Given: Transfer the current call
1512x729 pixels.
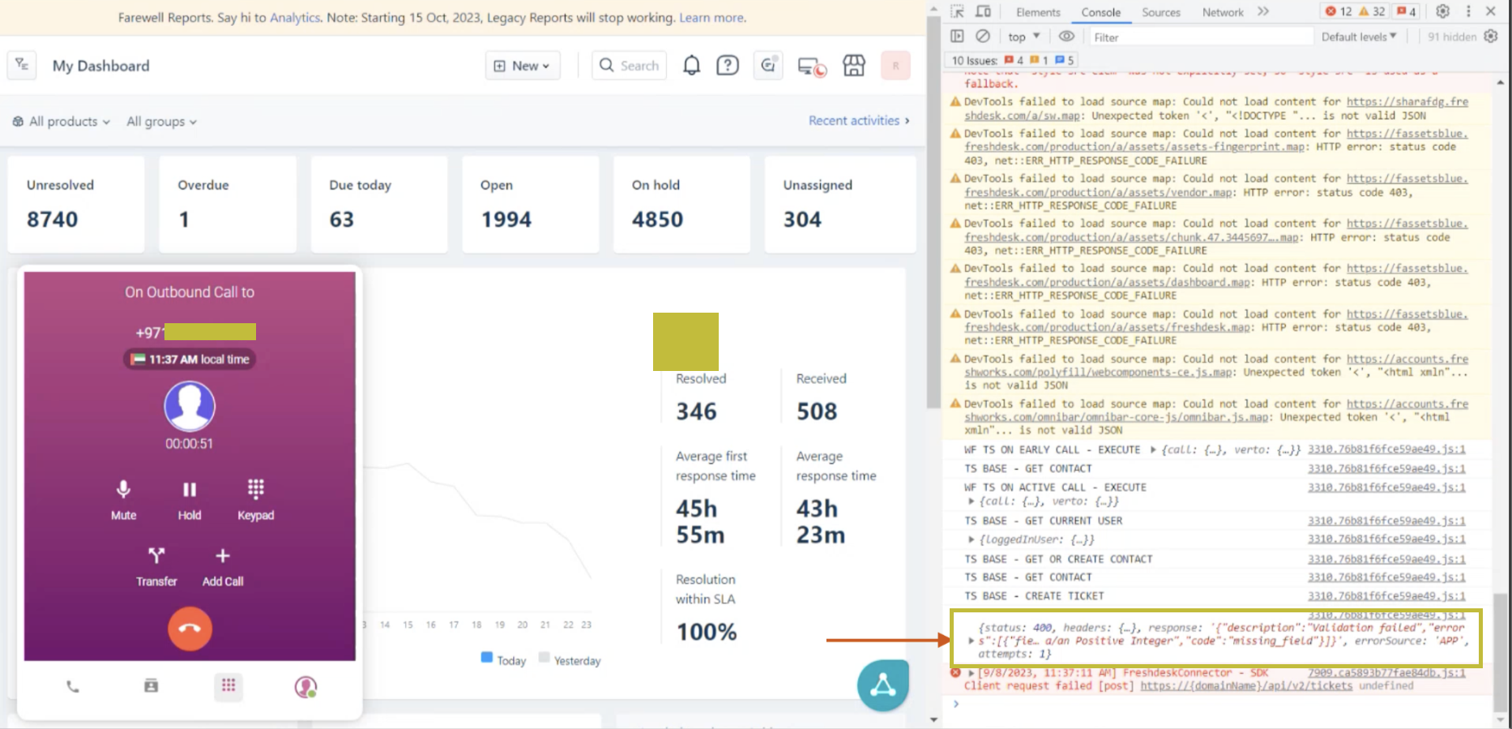Looking at the screenshot, I should tap(156, 565).
